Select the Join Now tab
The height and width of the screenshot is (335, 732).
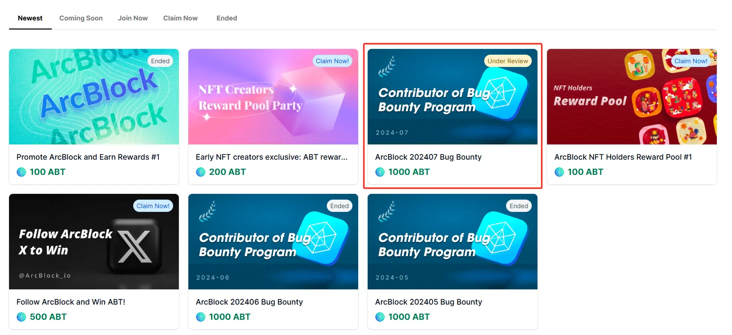133,18
